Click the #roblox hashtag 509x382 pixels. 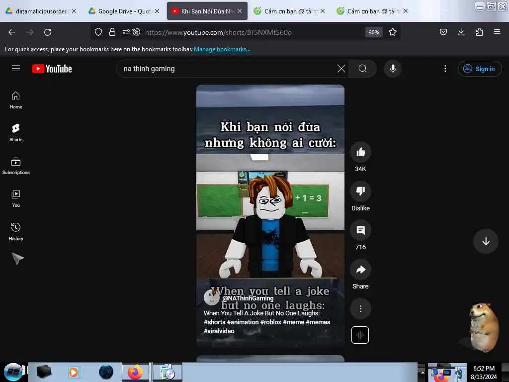pyautogui.click(x=271, y=322)
